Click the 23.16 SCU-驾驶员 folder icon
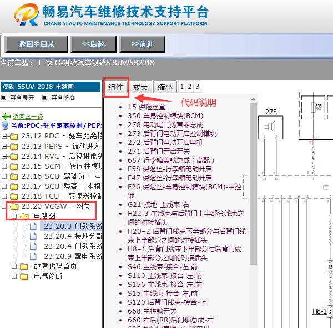333x328 pixels. pos(14,176)
